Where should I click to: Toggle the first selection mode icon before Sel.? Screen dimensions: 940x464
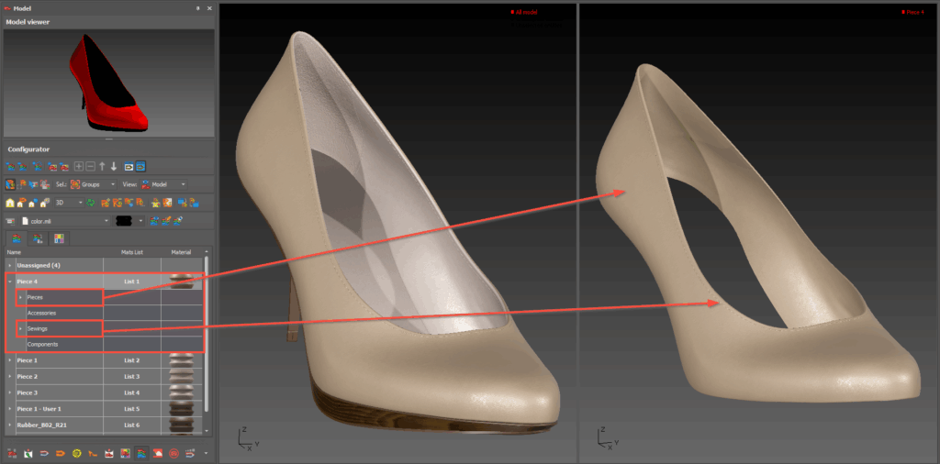(10, 184)
